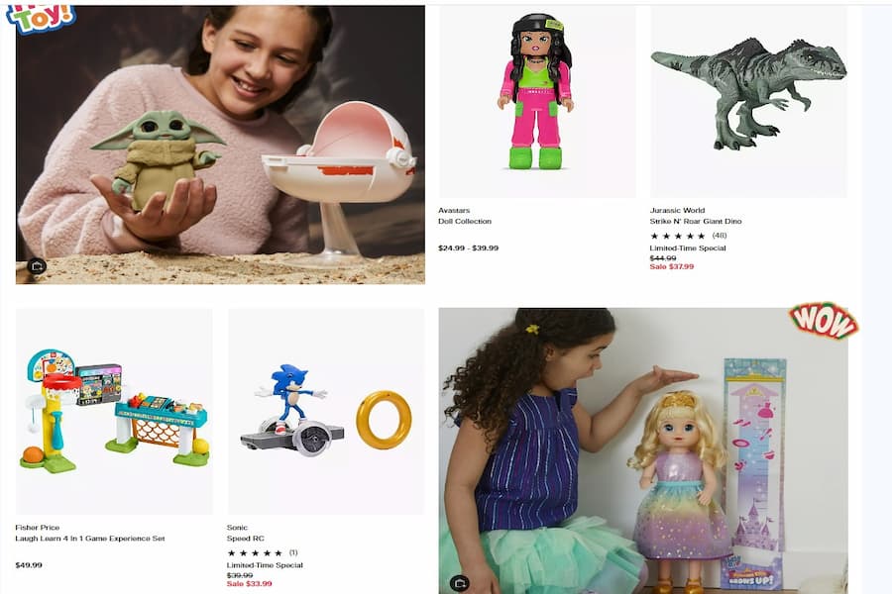Click the Toy! logo badge
Screen dimensions: 892x594
pyautogui.click(x=41, y=18)
